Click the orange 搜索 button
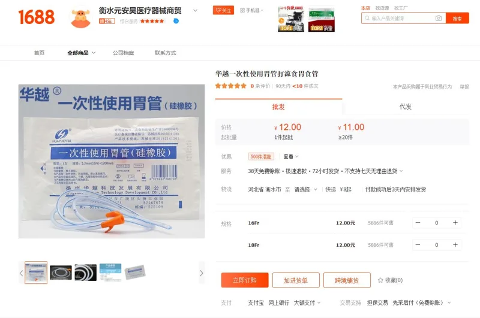 tap(457, 19)
